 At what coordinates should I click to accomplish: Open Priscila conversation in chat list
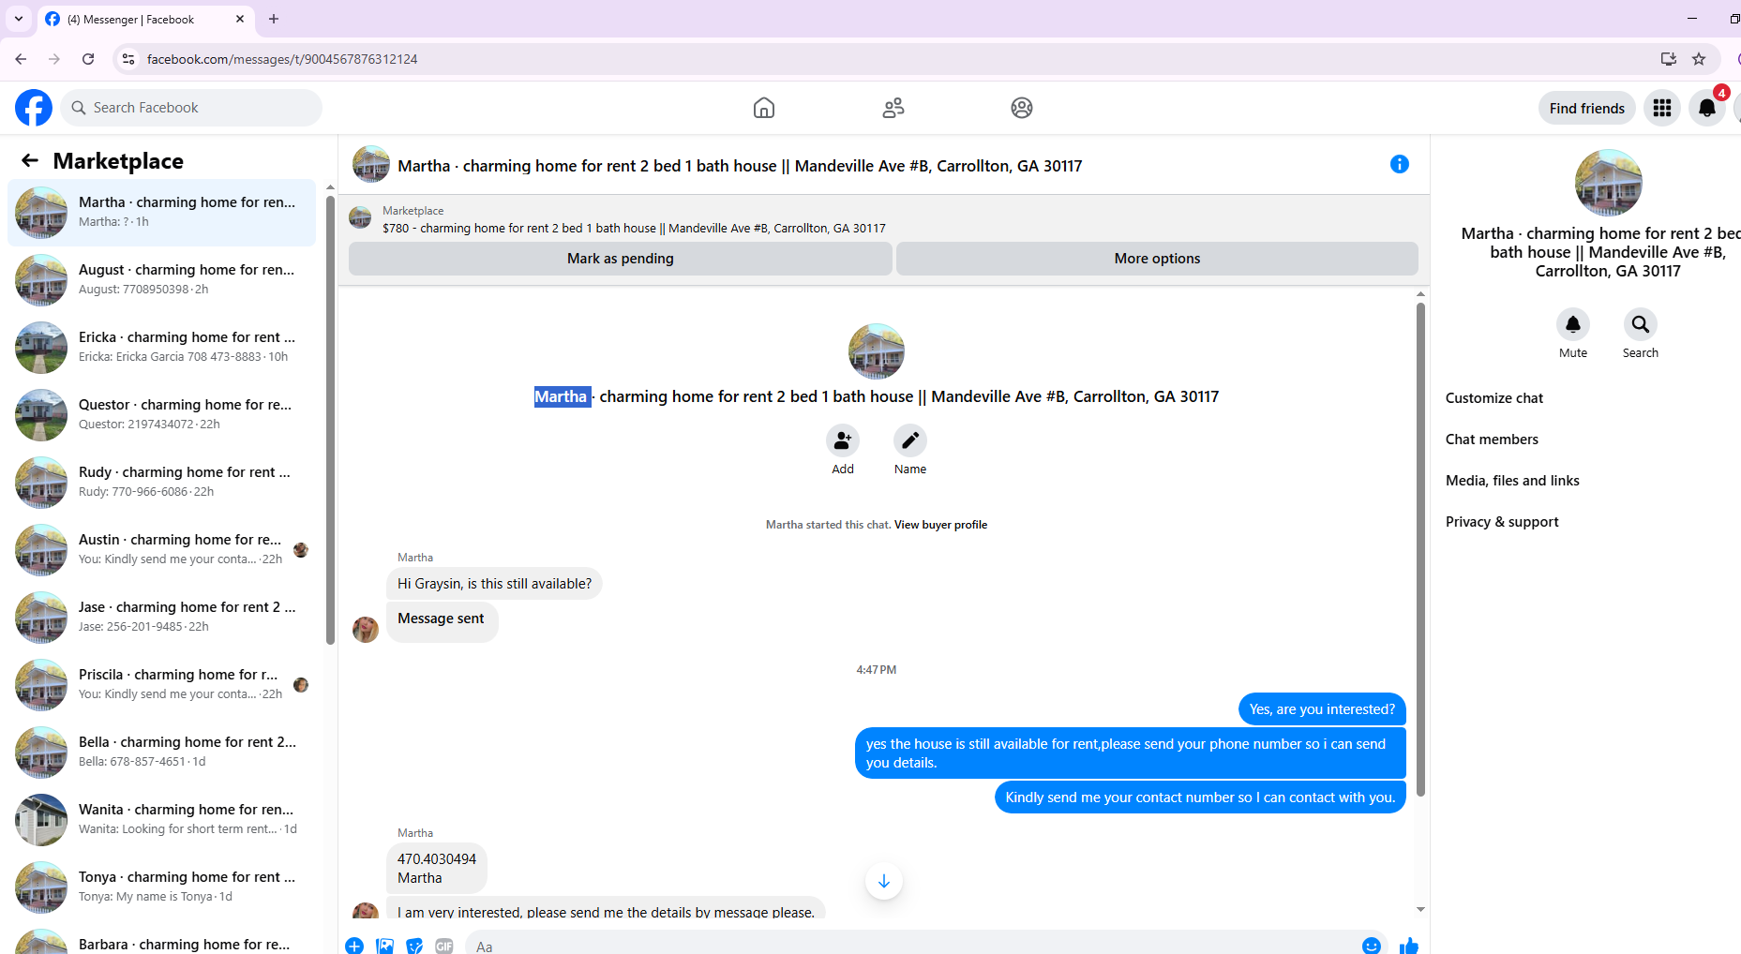coord(162,685)
